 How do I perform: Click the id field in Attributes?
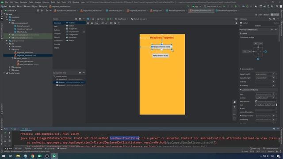pos(265,26)
